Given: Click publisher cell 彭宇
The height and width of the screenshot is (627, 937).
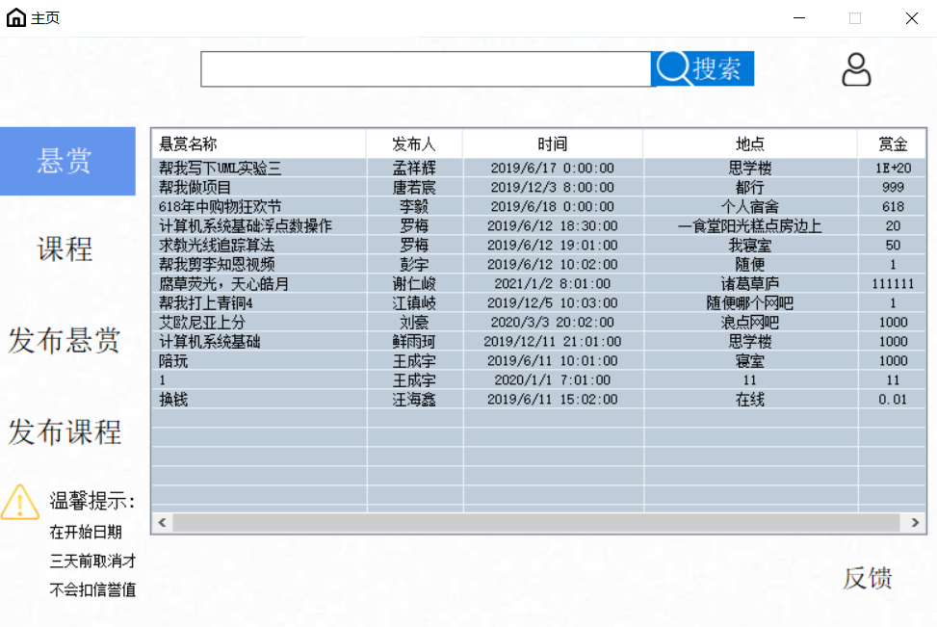Looking at the screenshot, I should (x=414, y=264).
